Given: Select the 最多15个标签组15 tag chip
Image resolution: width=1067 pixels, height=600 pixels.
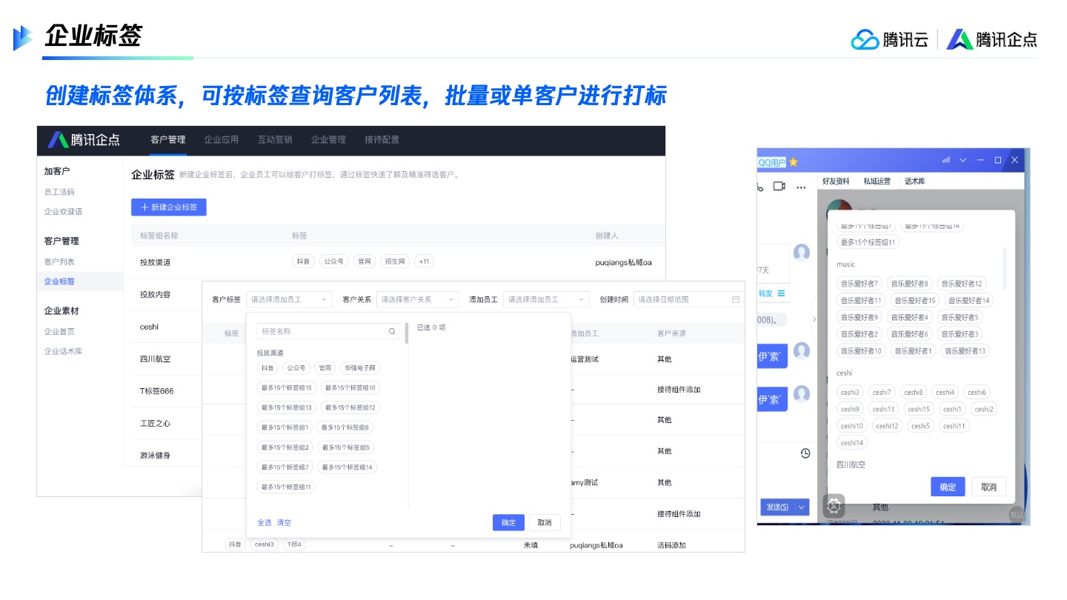Looking at the screenshot, I should (x=287, y=387).
